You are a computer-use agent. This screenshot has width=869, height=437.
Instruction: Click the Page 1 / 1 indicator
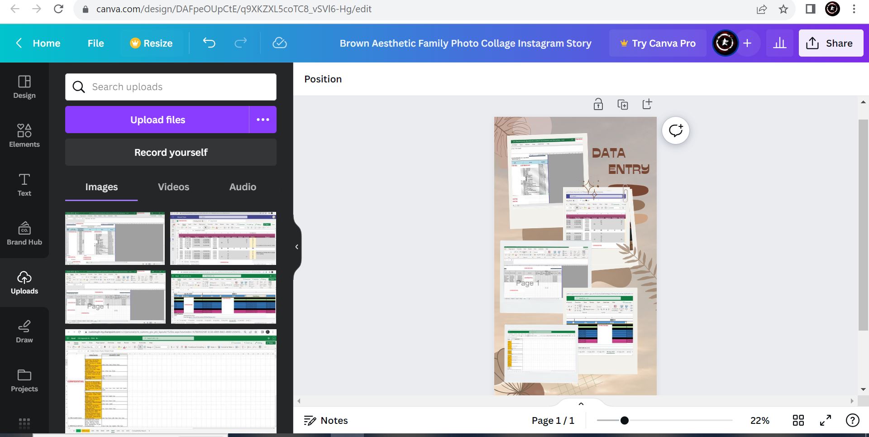pyautogui.click(x=553, y=420)
